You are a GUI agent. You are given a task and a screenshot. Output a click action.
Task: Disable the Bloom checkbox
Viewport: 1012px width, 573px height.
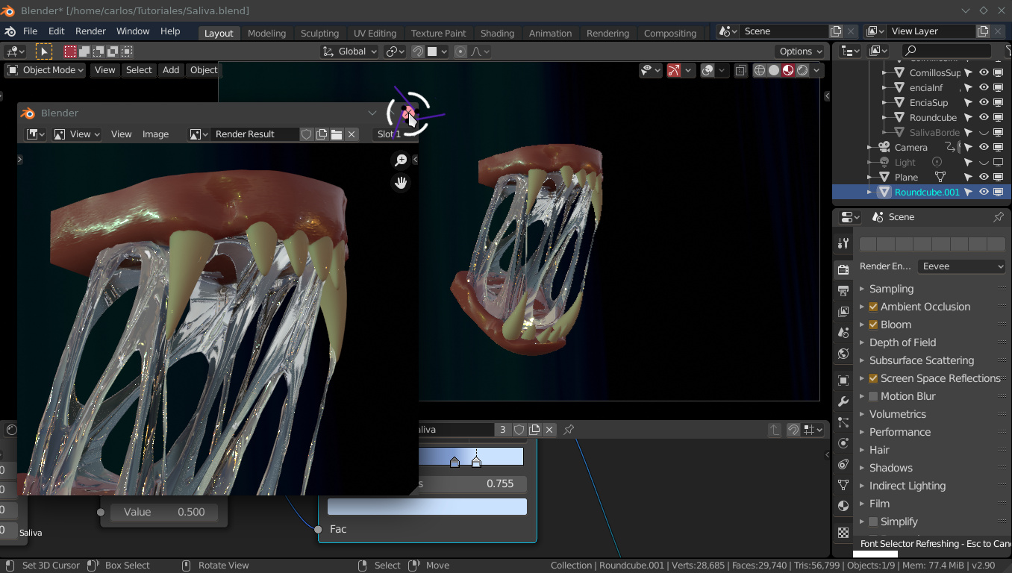click(x=873, y=325)
